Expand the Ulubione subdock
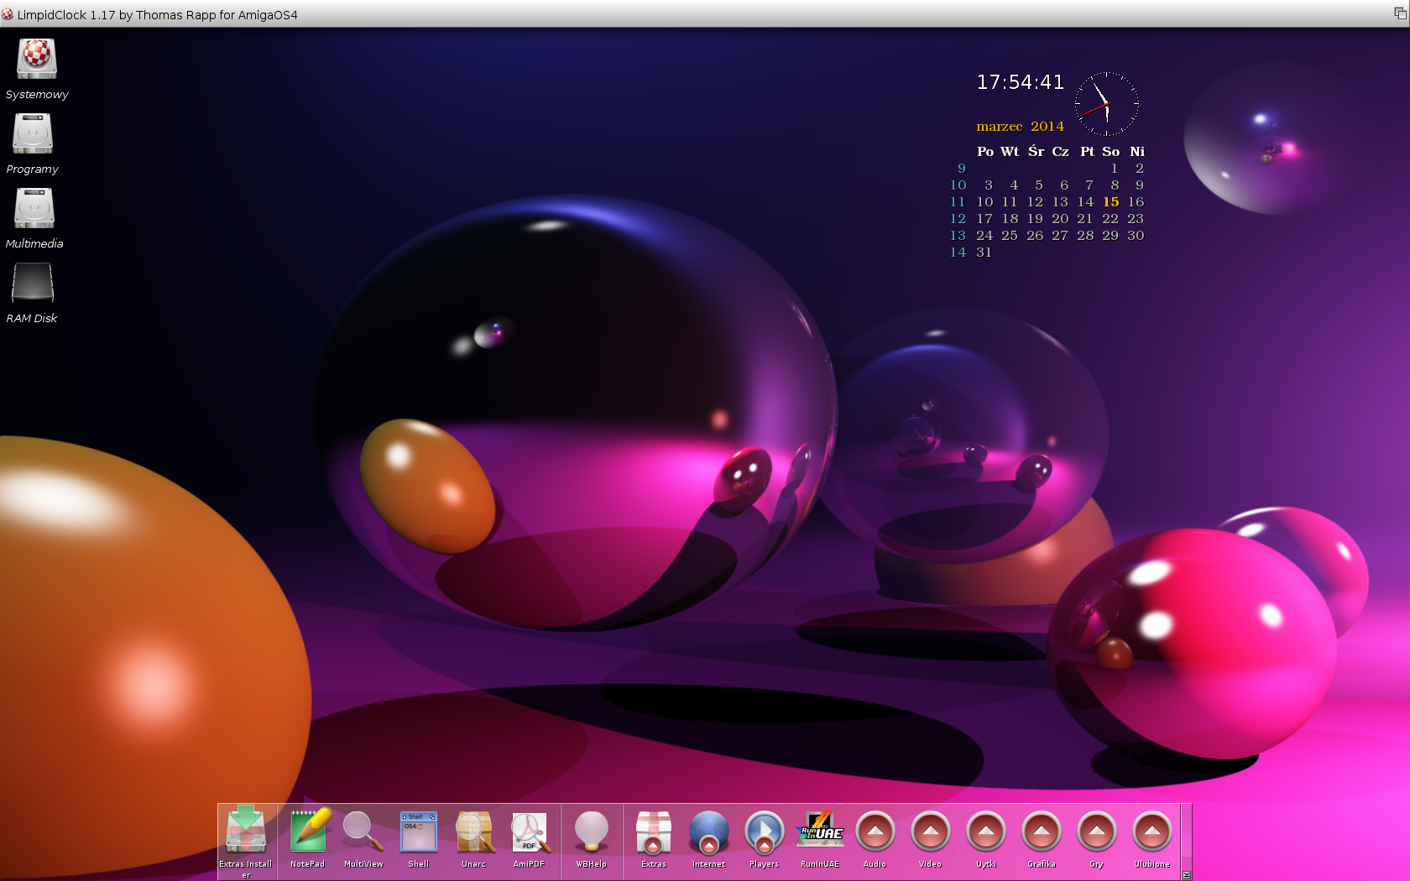Screen dimensions: 1410x881 pos(1152,831)
